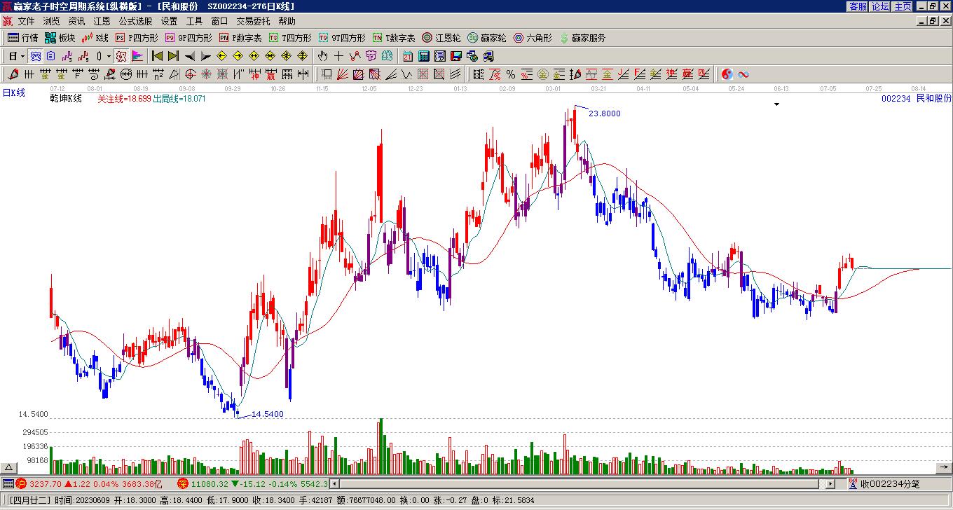Viewport: 953px width, 510px height.
Task: Click the red 神 tool icon
Action: pos(255,74)
